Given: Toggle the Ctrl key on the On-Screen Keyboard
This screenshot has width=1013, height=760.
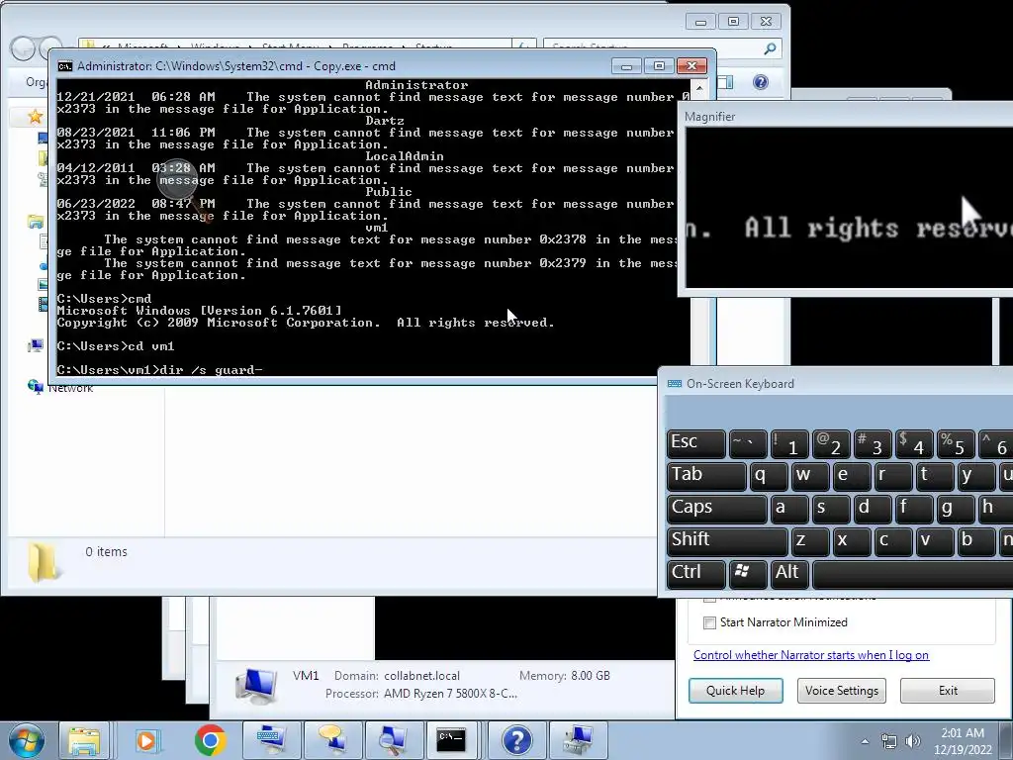Looking at the screenshot, I should pos(695,574).
